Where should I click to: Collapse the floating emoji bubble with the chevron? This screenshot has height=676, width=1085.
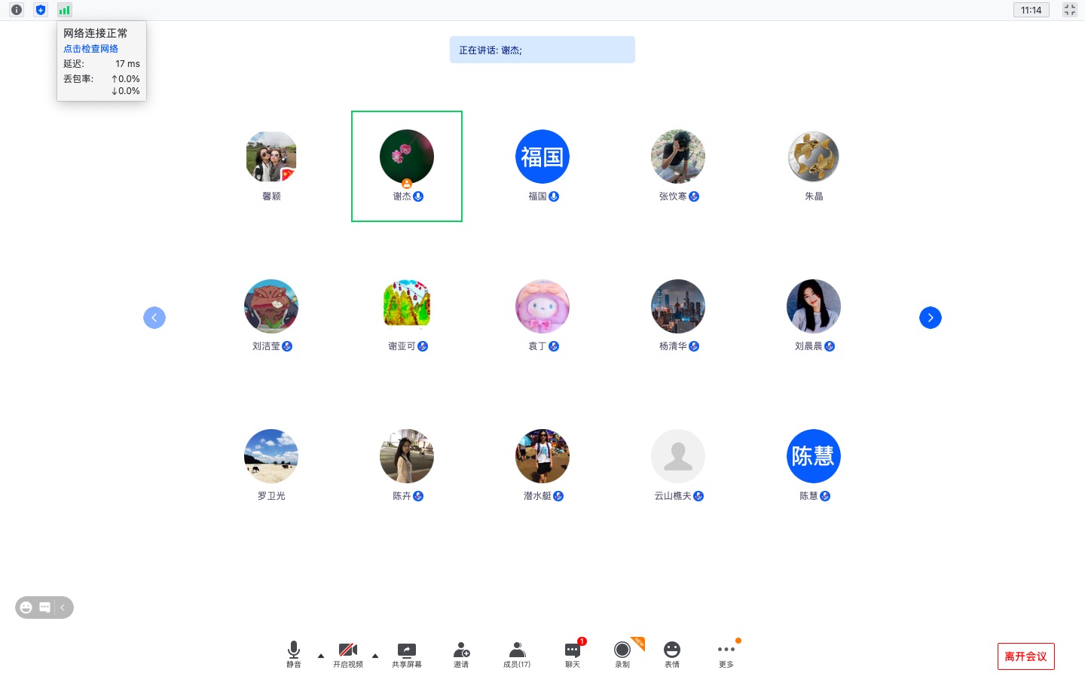pos(63,607)
